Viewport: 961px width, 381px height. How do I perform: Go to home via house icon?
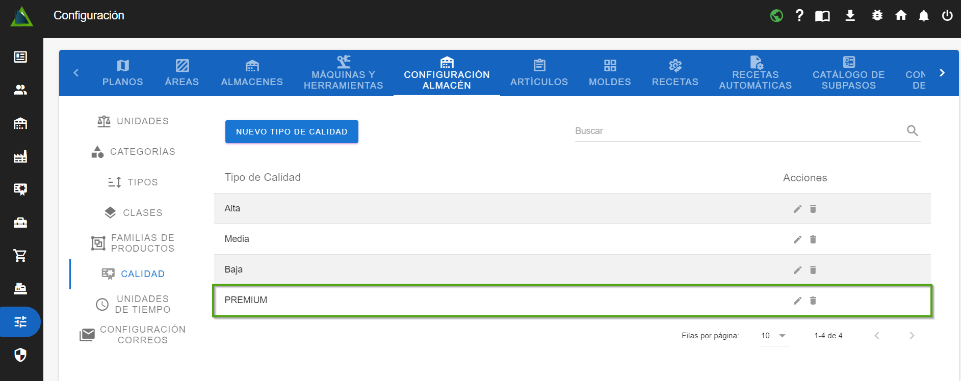point(901,15)
